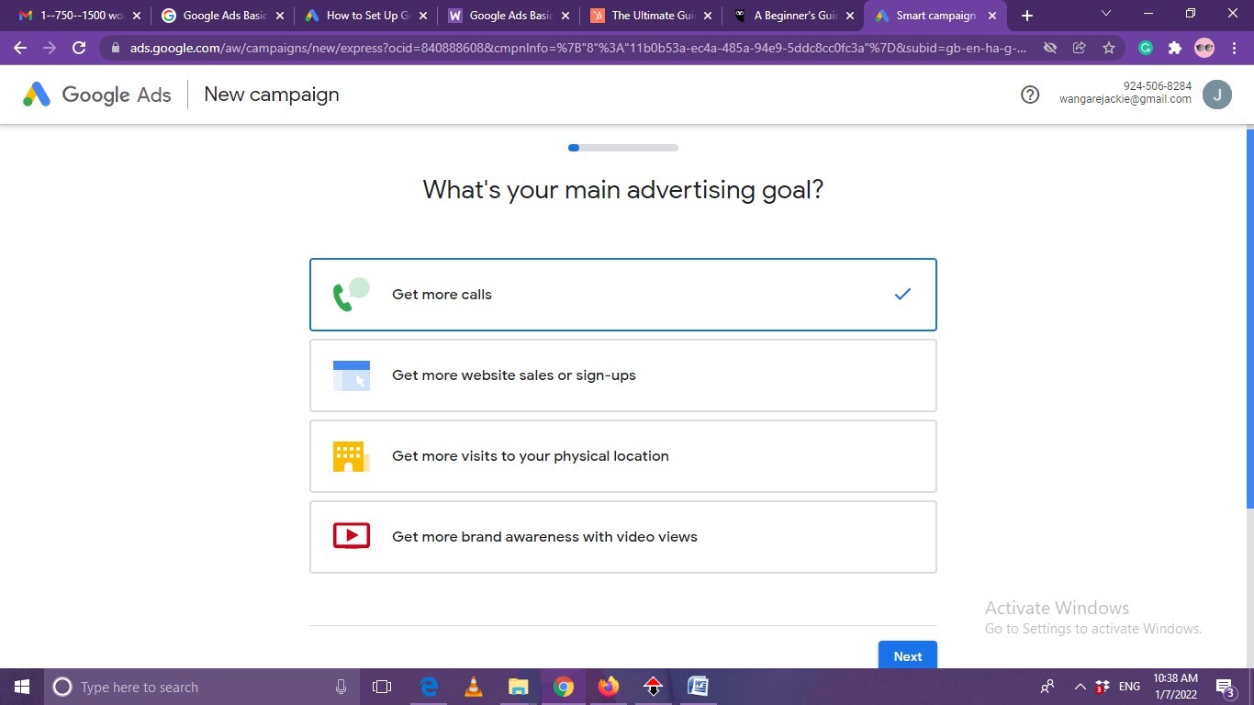Choose Get more website sales or sign-ups
Screen dimensions: 1254x705
622,375
